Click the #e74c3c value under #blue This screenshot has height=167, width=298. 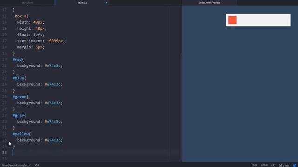pyautogui.click(x=53, y=84)
